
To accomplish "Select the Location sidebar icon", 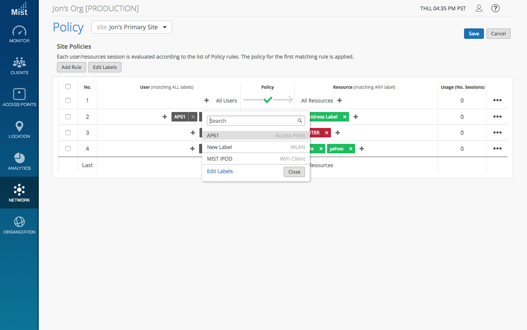I will tap(19, 130).
